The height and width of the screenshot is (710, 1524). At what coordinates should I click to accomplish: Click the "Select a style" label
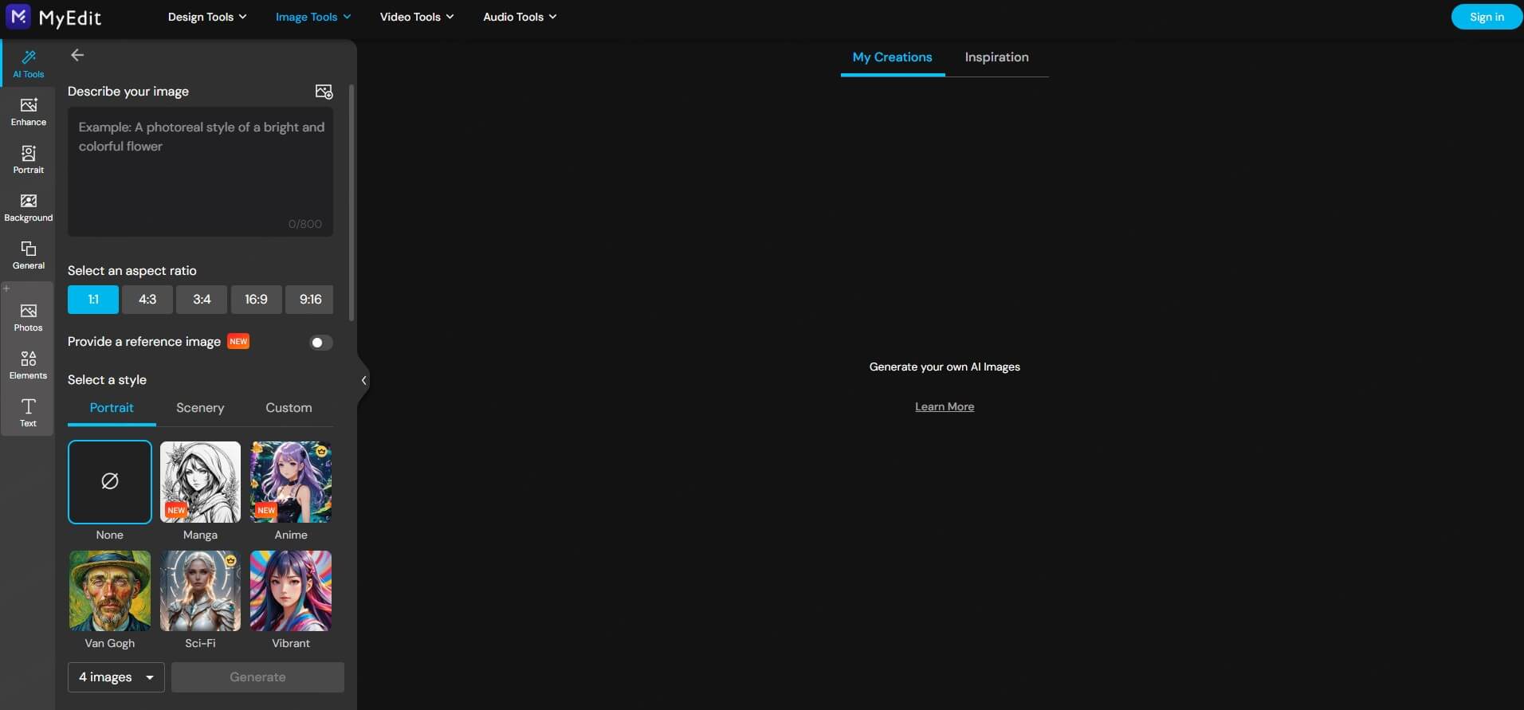click(107, 380)
